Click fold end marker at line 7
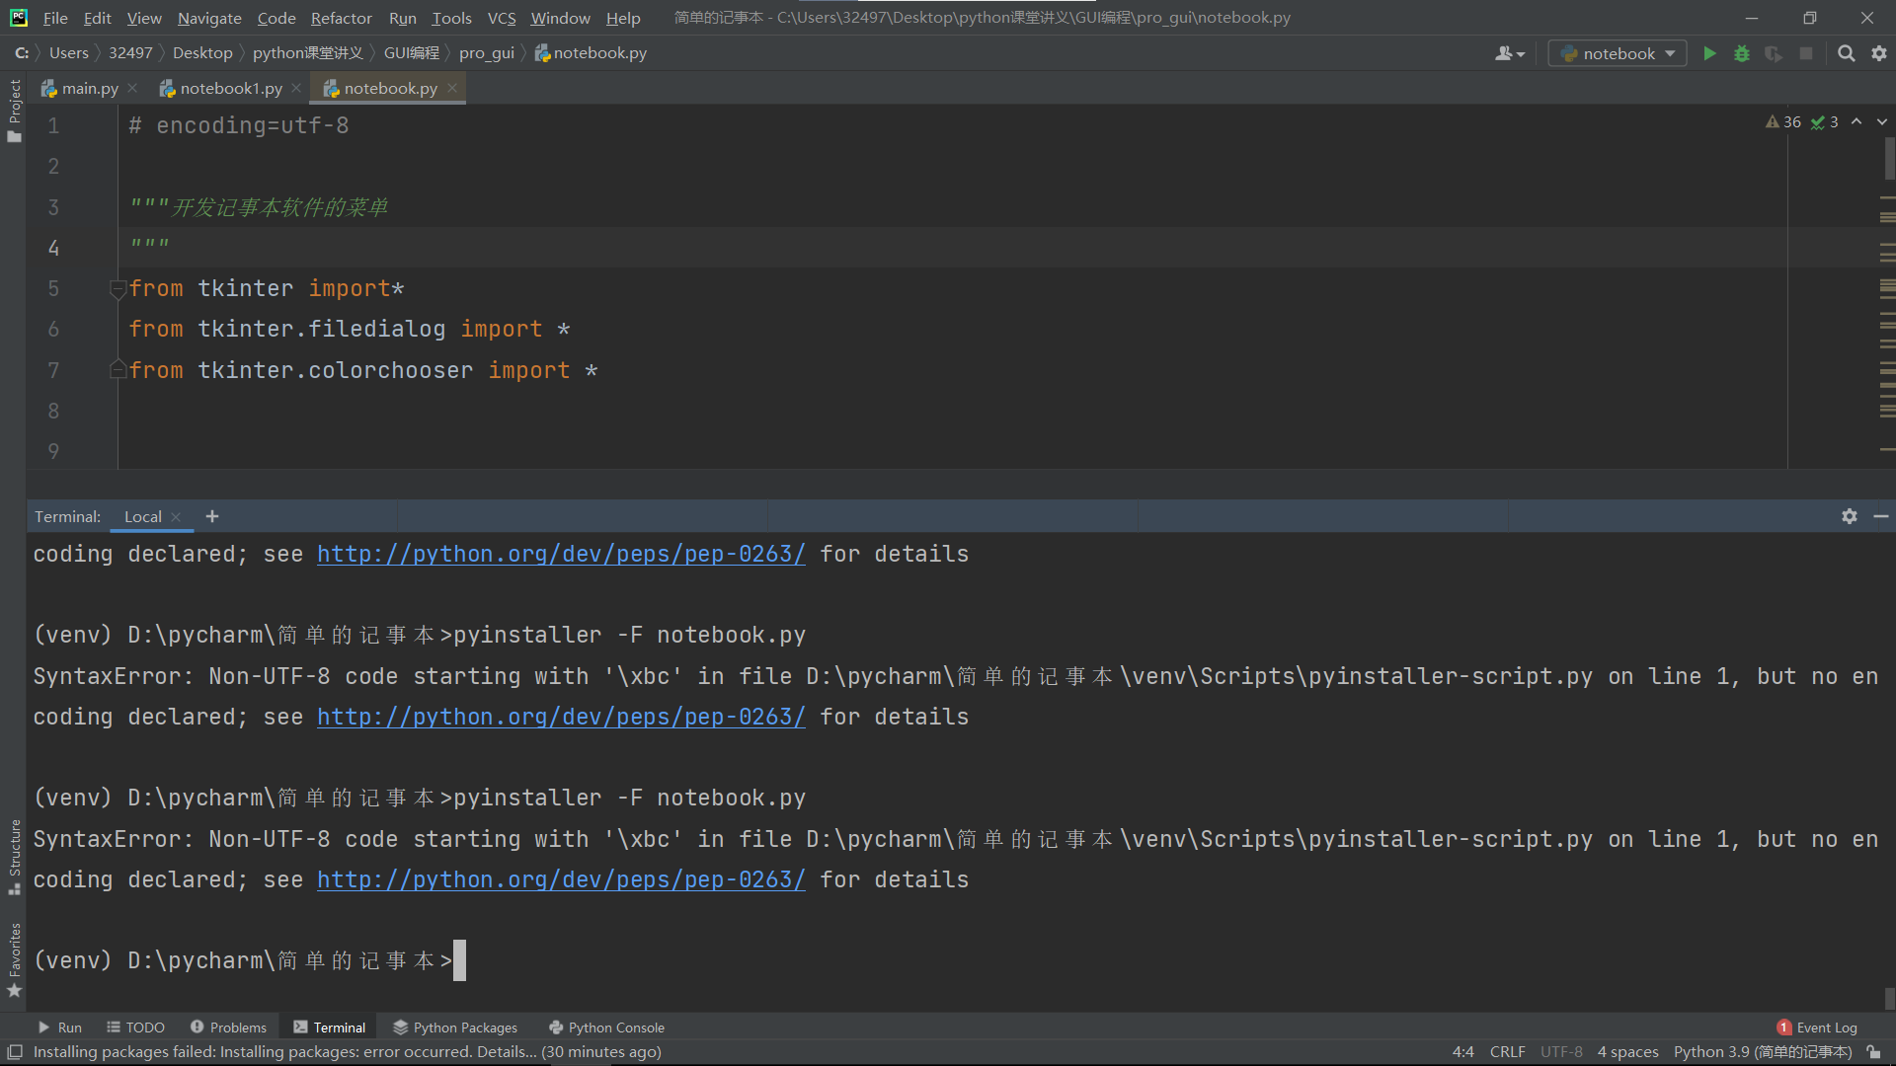This screenshot has width=1896, height=1066. click(x=118, y=370)
